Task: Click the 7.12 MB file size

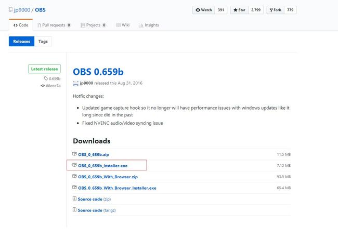Action: tap(284, 166)
